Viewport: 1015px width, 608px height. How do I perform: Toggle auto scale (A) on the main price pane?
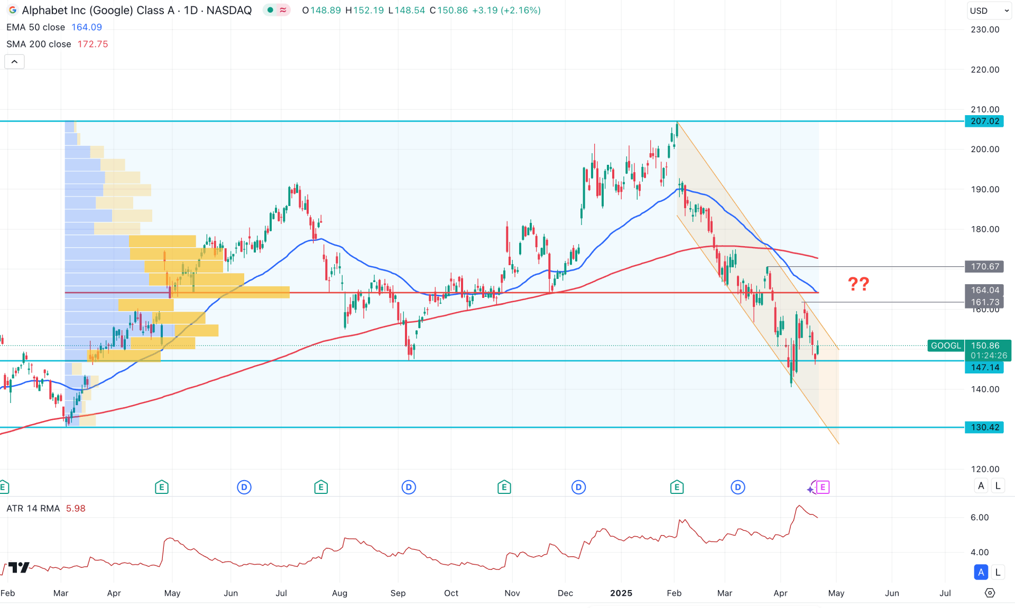981,485
